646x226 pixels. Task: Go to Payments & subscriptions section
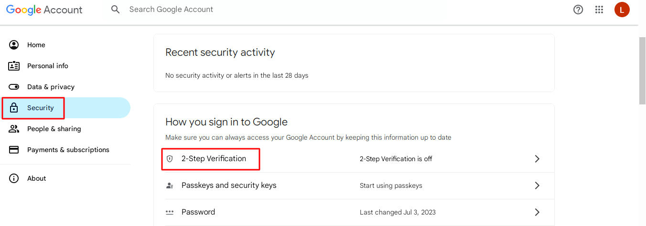pos(68,150)
